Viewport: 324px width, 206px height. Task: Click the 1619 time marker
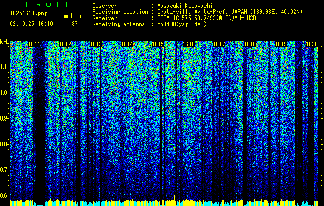click(x=281, y=44)
